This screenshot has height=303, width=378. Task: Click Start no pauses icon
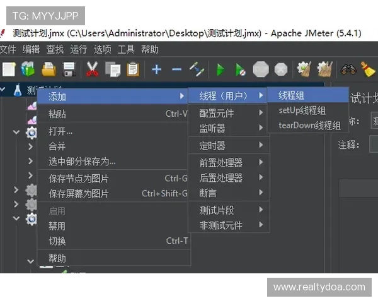240,69
